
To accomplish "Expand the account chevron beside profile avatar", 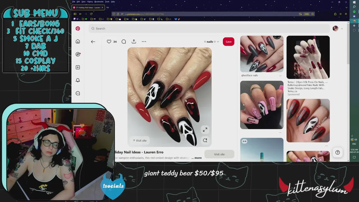I will [x=342, y=29].
